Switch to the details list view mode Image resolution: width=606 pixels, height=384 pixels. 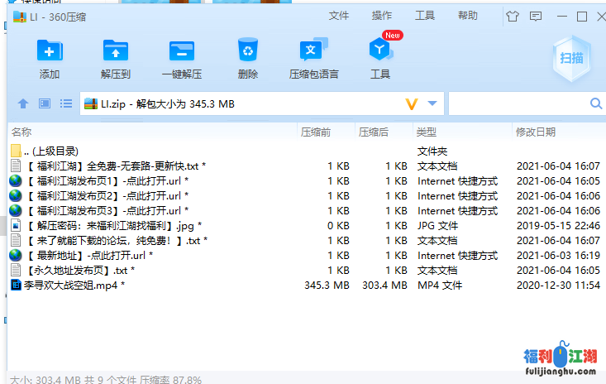[66, 104]
